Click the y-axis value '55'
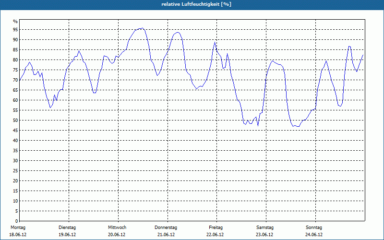This screenshot has height=240, width=384. [x=15, y=110]
